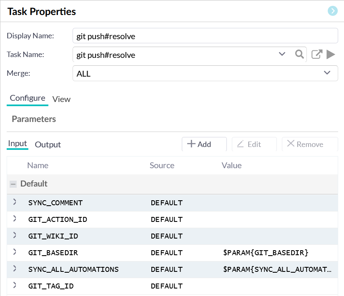The image size is (344, 296).
Task: Expand the GIT_WIKI_ID row chevron
Action: pyautogui.click(x=15, y=236)
